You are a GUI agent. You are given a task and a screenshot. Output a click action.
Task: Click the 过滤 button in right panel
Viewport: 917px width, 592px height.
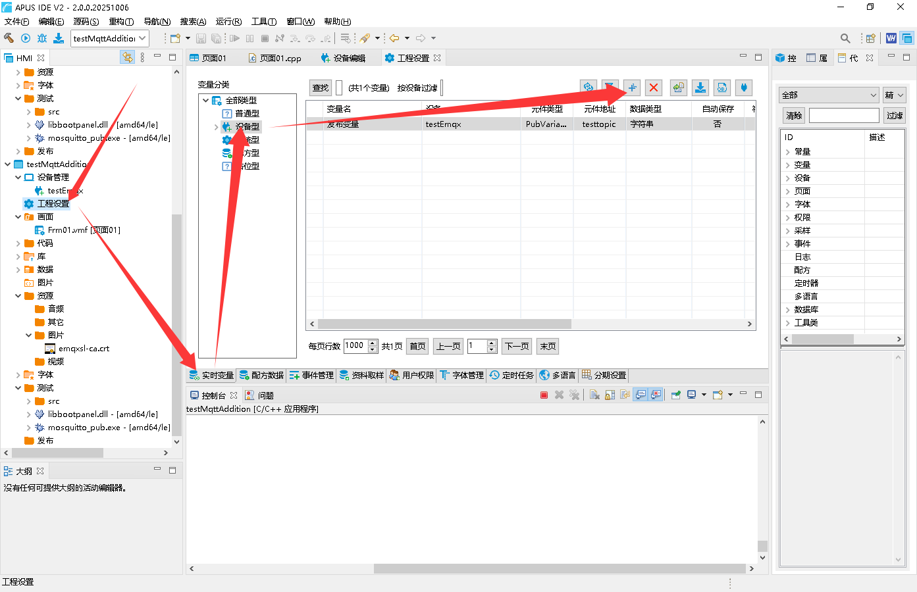click(895, 115)
